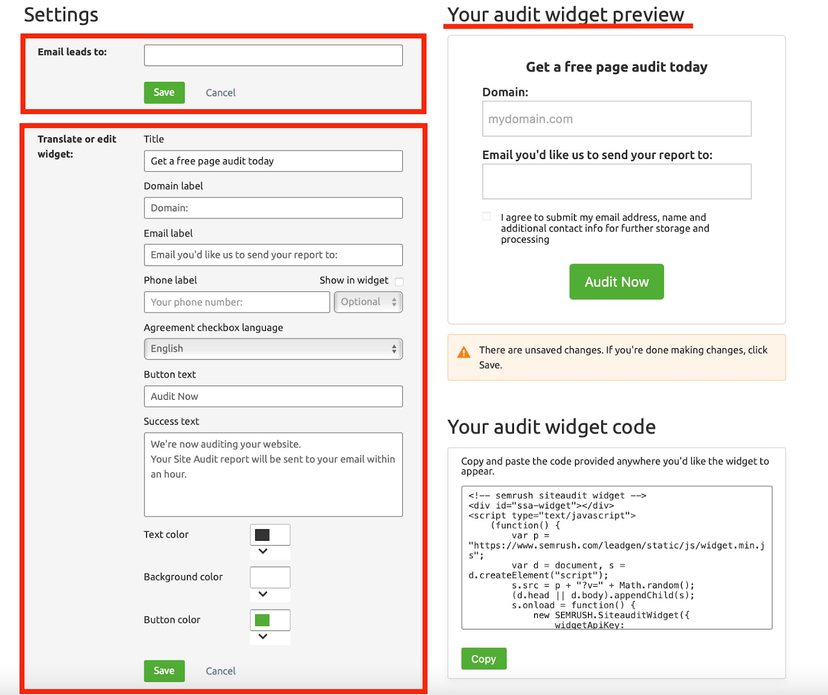The height and width of the screenshot is (695, 828).
Task: Click the Audit Now preview button
Action: (x=616, y=282)
